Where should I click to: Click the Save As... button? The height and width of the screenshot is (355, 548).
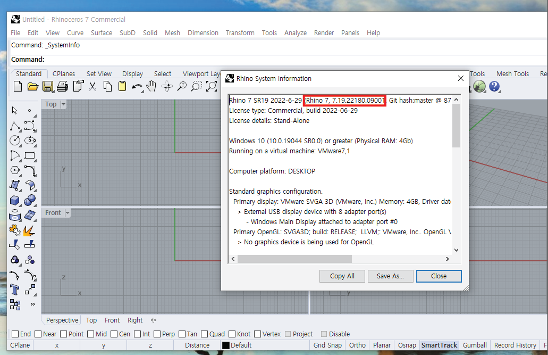pos(390,276)
